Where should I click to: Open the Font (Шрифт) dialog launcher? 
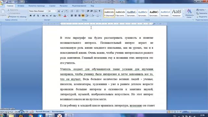click(x=68, y=20)
